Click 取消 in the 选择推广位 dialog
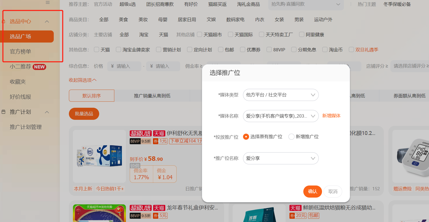This screenshot has width=429, height=222. pos(333,192)
